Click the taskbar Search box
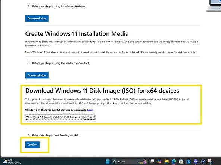Viewport: 221px width, 165px height. [x=130, y=161]
